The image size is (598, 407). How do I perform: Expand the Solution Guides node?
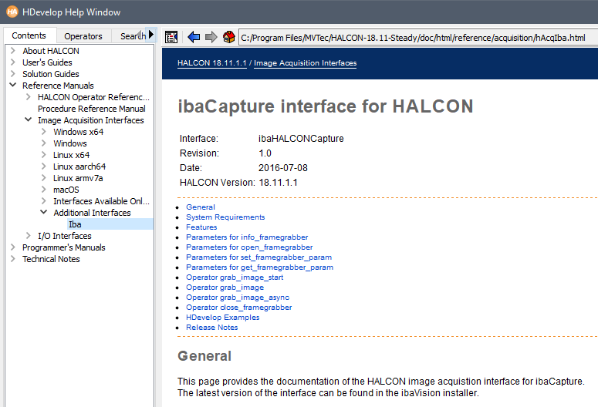(x=12, y=73)
